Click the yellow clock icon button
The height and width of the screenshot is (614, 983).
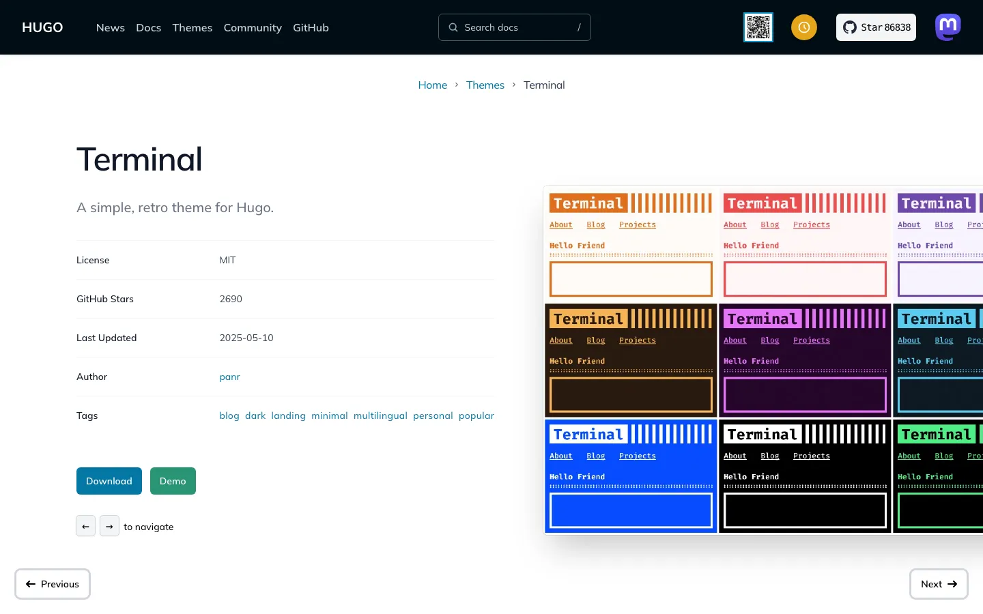click(804, 27)
